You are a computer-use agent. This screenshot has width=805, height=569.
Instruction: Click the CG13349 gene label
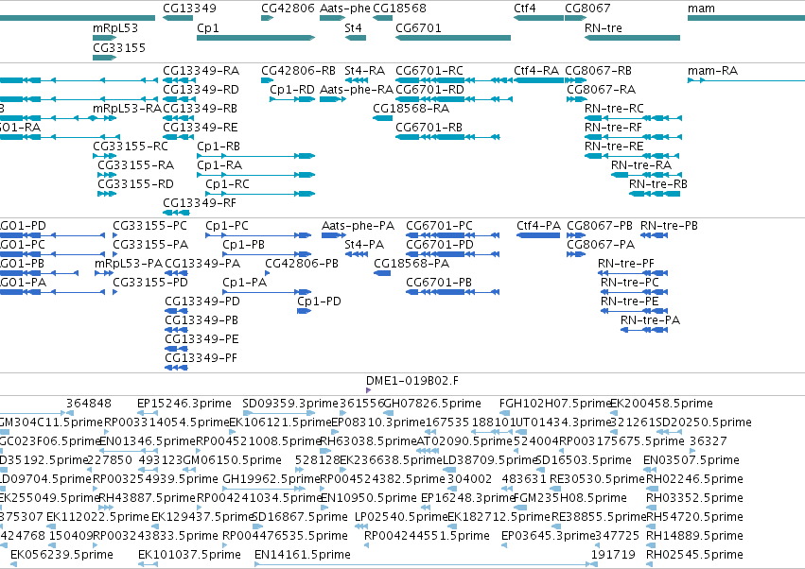(189, 9)
